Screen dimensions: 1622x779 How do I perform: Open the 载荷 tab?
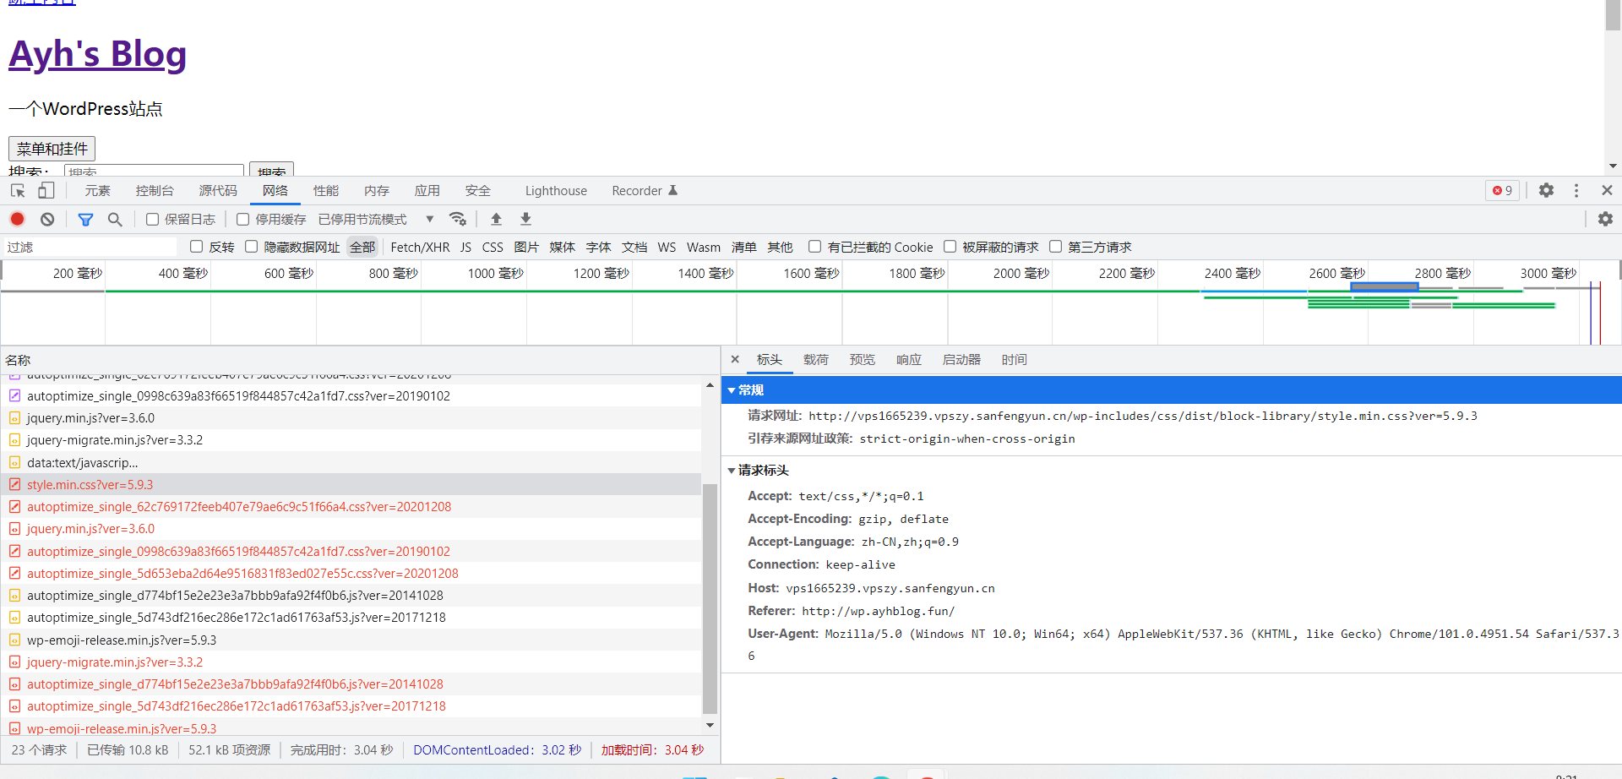tap(816, 360)
